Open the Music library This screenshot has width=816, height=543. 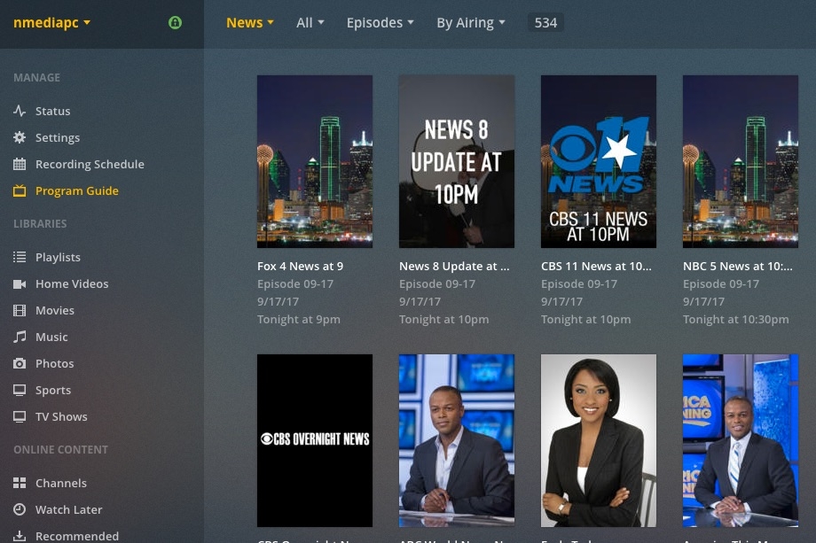pos(51,337)
